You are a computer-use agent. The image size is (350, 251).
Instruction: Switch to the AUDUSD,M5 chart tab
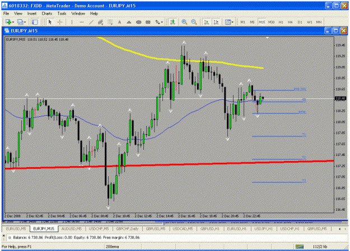pos(72,229)
